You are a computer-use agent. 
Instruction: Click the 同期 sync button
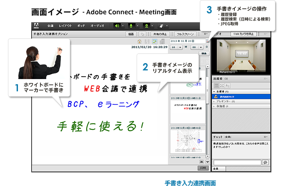[x=203, y=168]
